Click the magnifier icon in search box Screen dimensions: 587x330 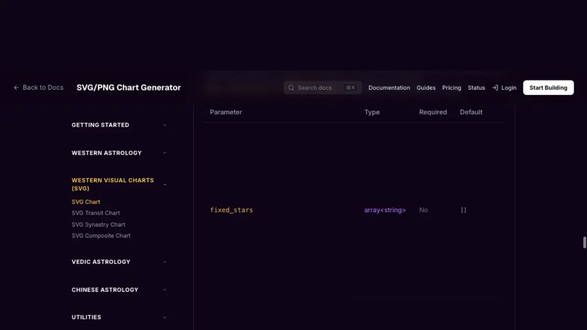pyautogui.click(x=291, y=88)
